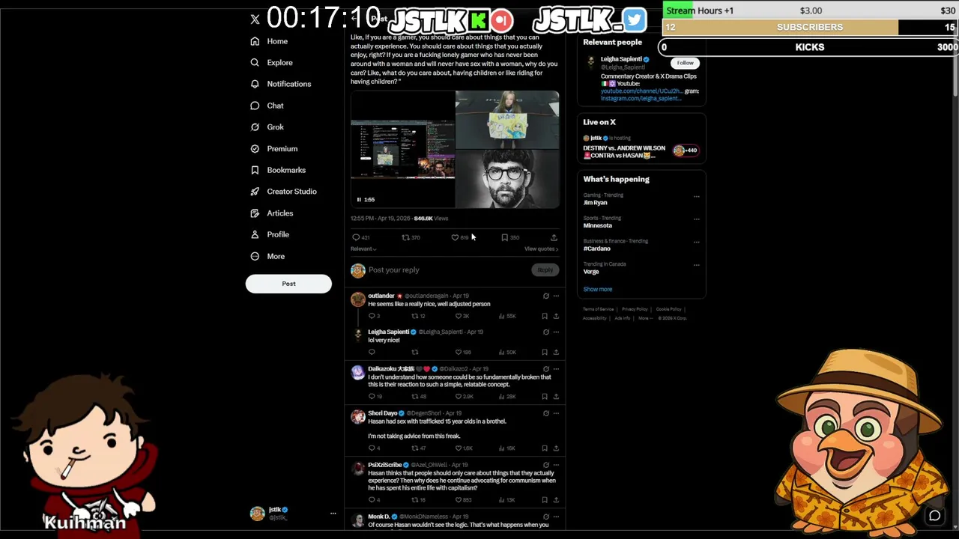Like PsiXziScribe's reply with 853 likes

click(459, 499)
